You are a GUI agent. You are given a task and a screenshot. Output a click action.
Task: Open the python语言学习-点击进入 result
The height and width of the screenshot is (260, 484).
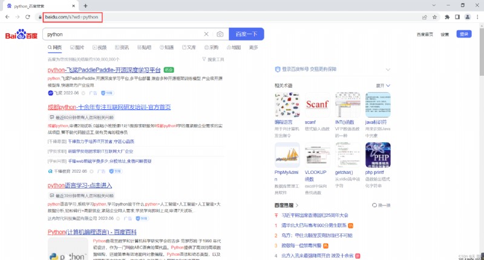click(x=80, y=185)
